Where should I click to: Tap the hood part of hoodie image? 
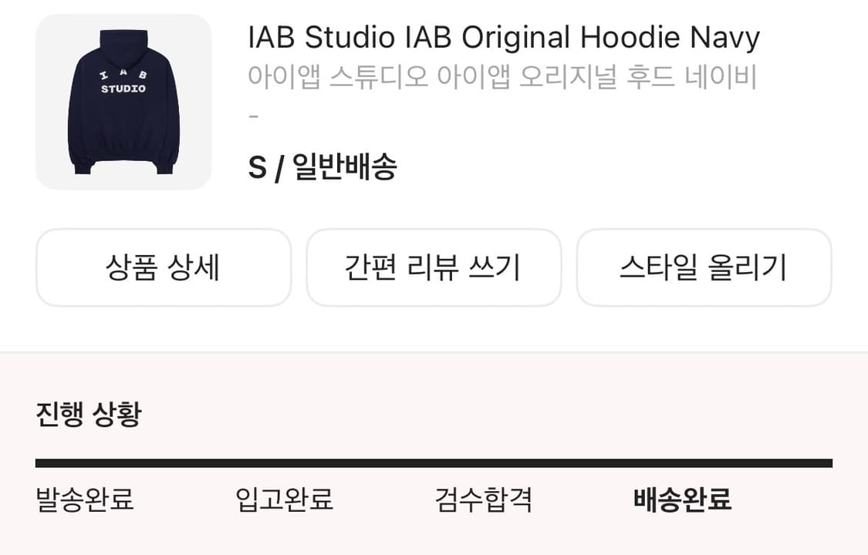123,44
